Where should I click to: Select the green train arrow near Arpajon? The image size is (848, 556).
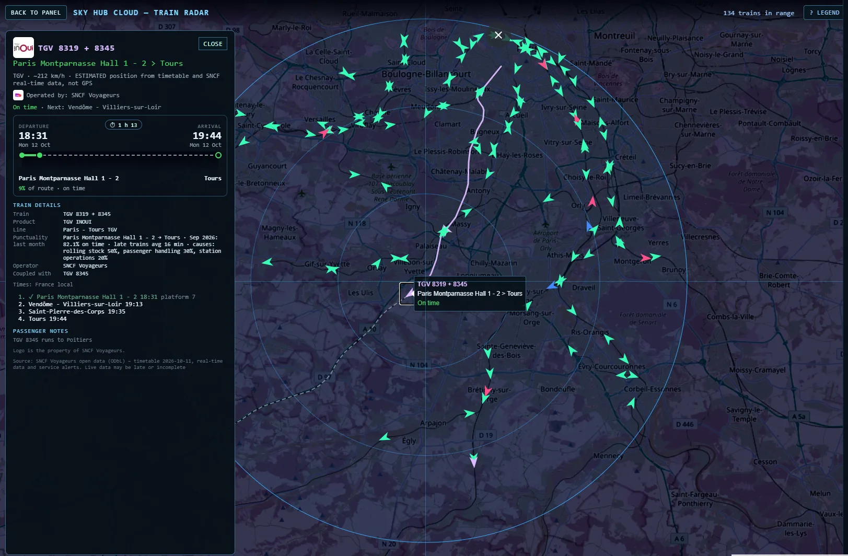pyautogui.click(x=469, y=413)
